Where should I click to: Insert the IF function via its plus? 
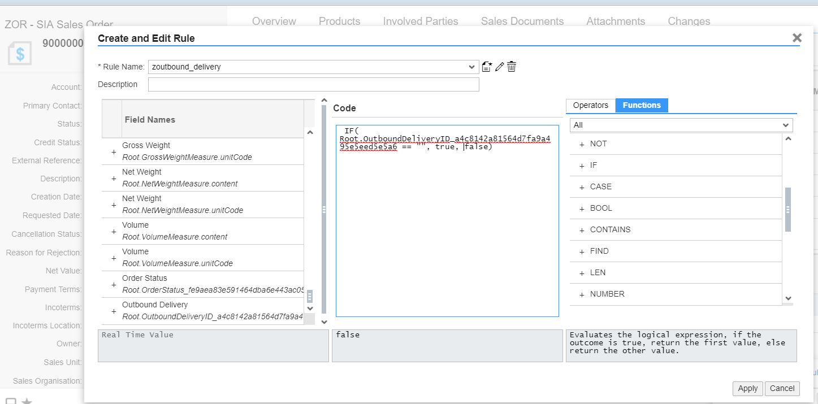tap(582, 166)
